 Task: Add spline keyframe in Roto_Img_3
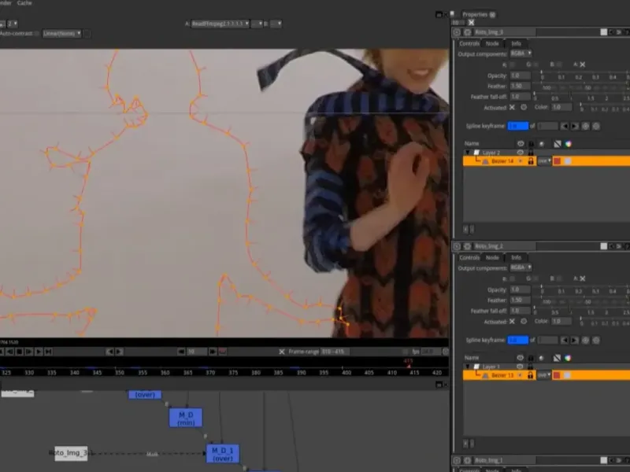click(585, 126)
